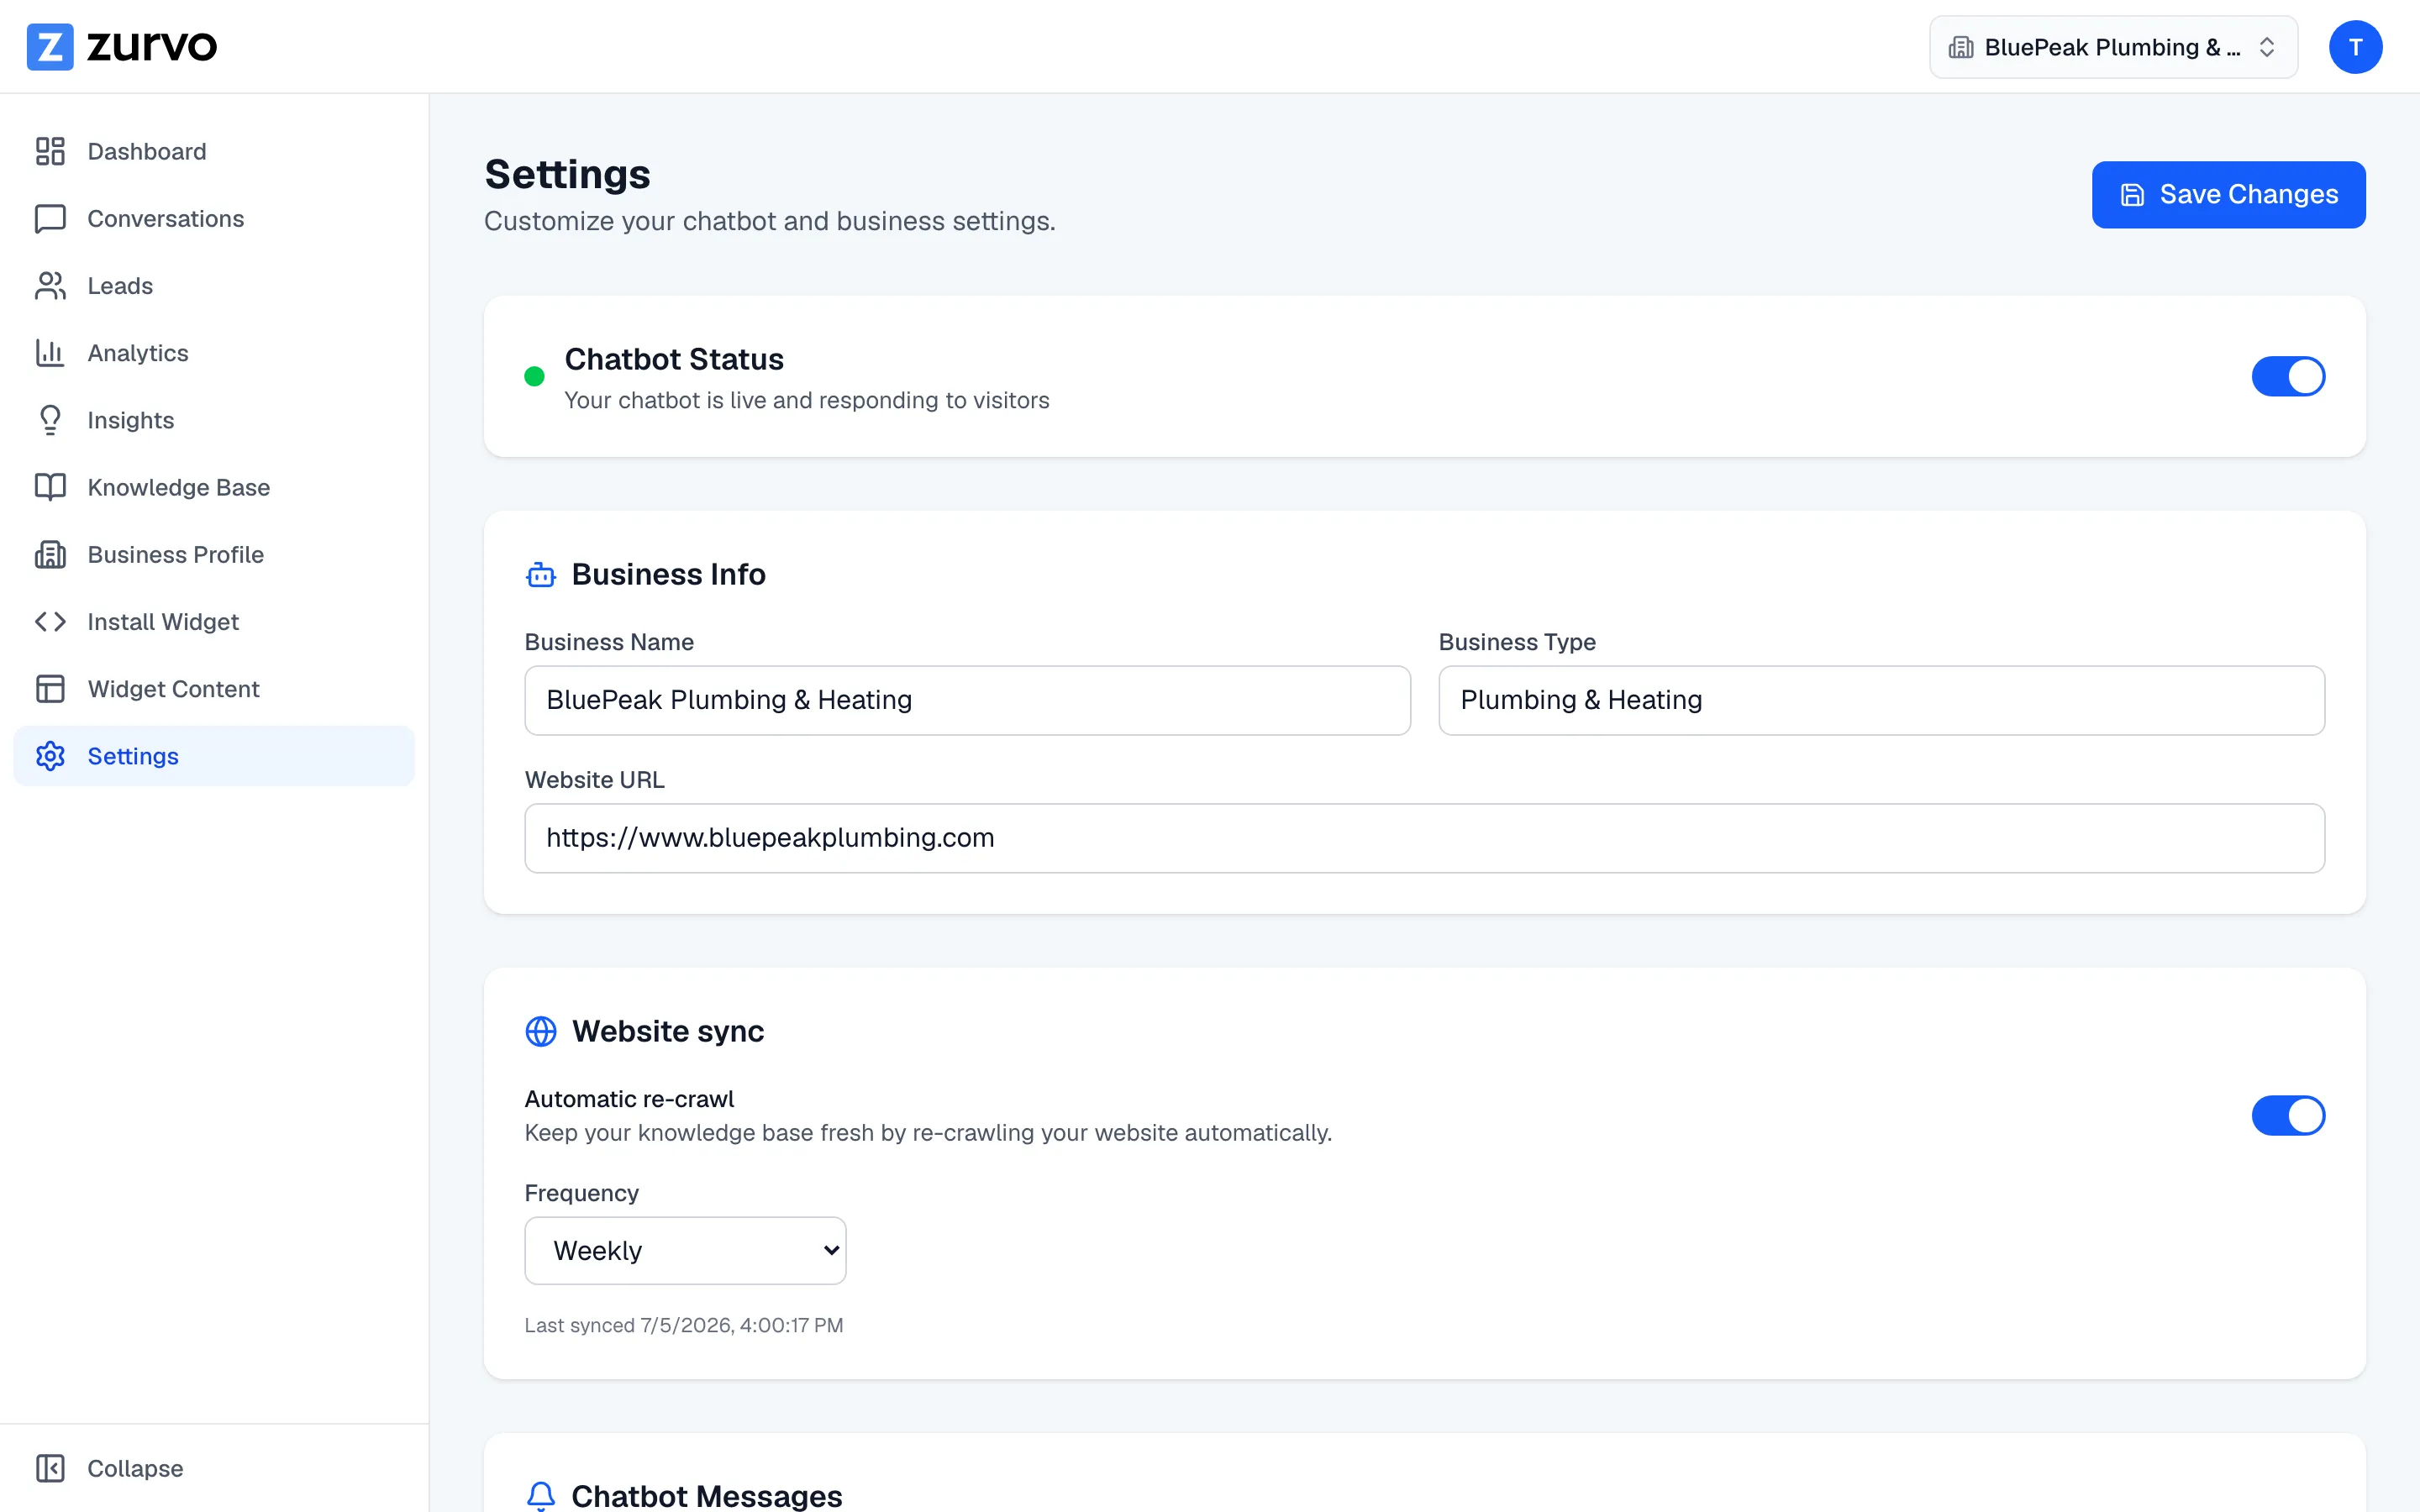The width and height of the screenshot is (2420, 1512).
Task: Focus the Business Name input field
Action: 967,700
